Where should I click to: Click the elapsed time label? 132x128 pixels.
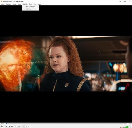pos(2,124)
